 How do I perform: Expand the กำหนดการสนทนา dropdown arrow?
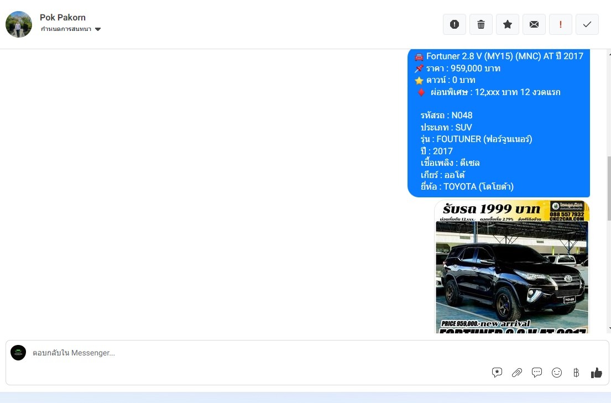click(x=98, y=29)
